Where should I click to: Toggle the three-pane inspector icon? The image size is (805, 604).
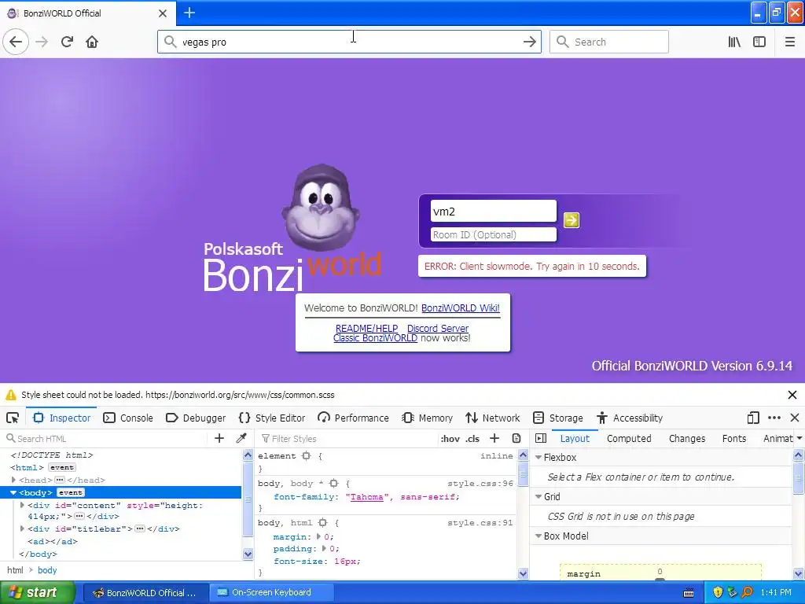pyautogui.click(x=540, y=438)
